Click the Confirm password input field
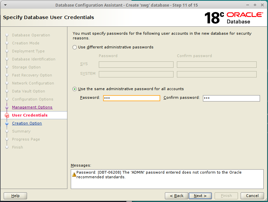This screenshot has height=202, width=268. click(x=231, y=98)
